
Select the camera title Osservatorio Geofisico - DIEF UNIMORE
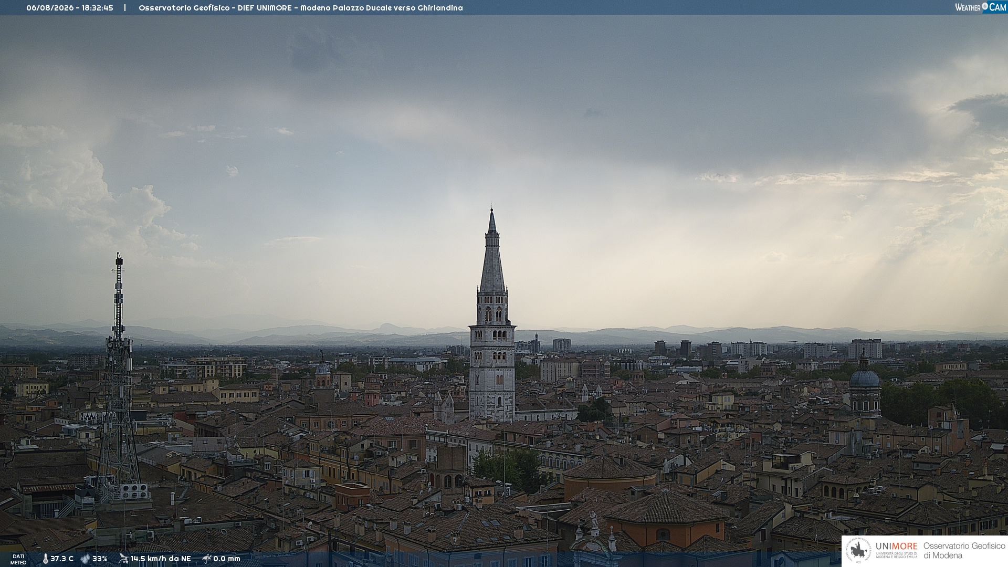tap(215, 8)
